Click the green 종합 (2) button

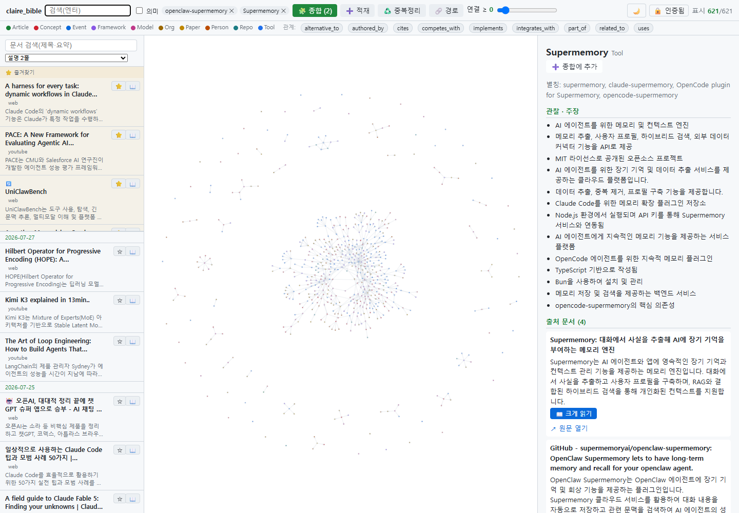(315, 11)
